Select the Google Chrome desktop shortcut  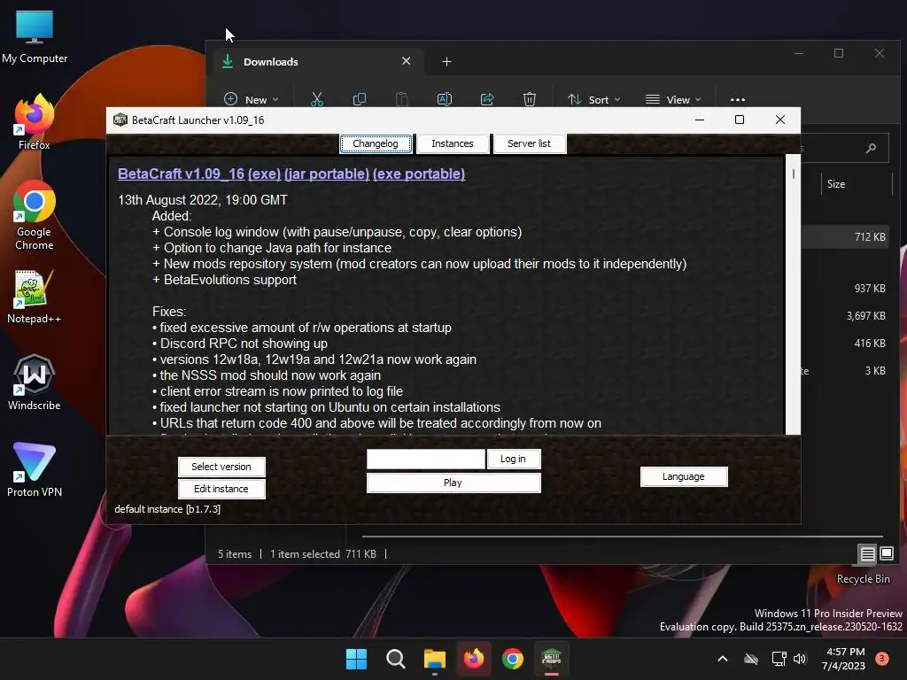(35, 215)
